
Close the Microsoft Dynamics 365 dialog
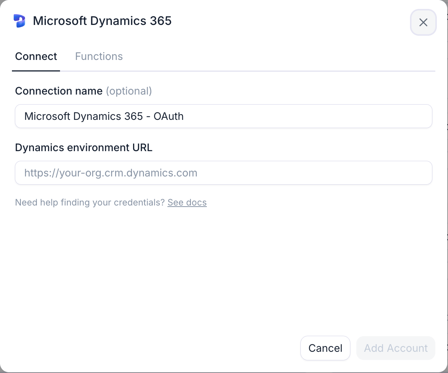[x=423, y=22]
